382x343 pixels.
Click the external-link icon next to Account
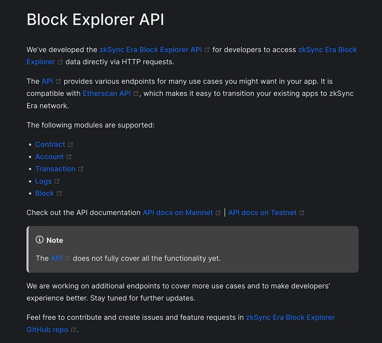tap(69, 157)
